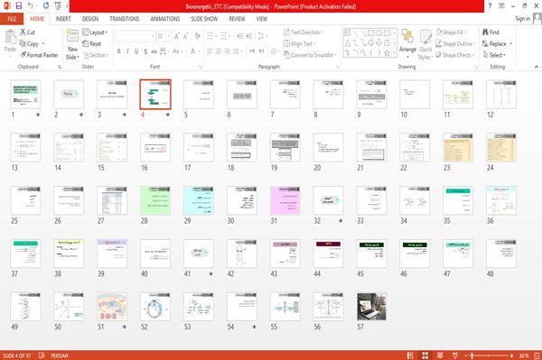Screen dimensions: 542x360
Task: Cut the selected slide
Action: 27,32
